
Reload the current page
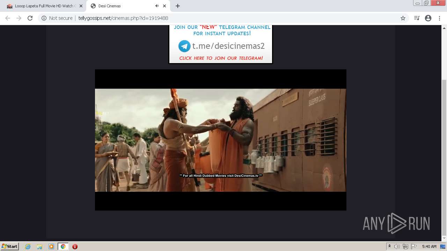(30, 18)
